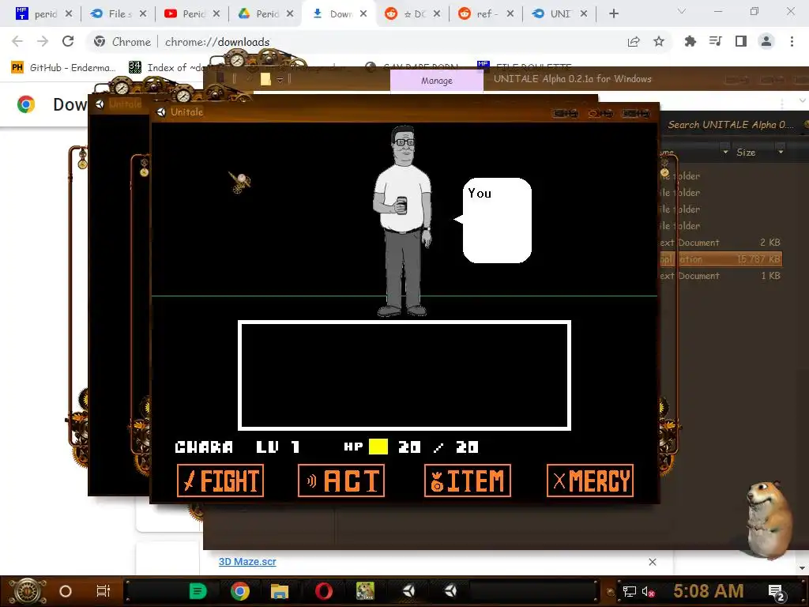Click the Unity icon in Unitale title bar

(161, 112)
